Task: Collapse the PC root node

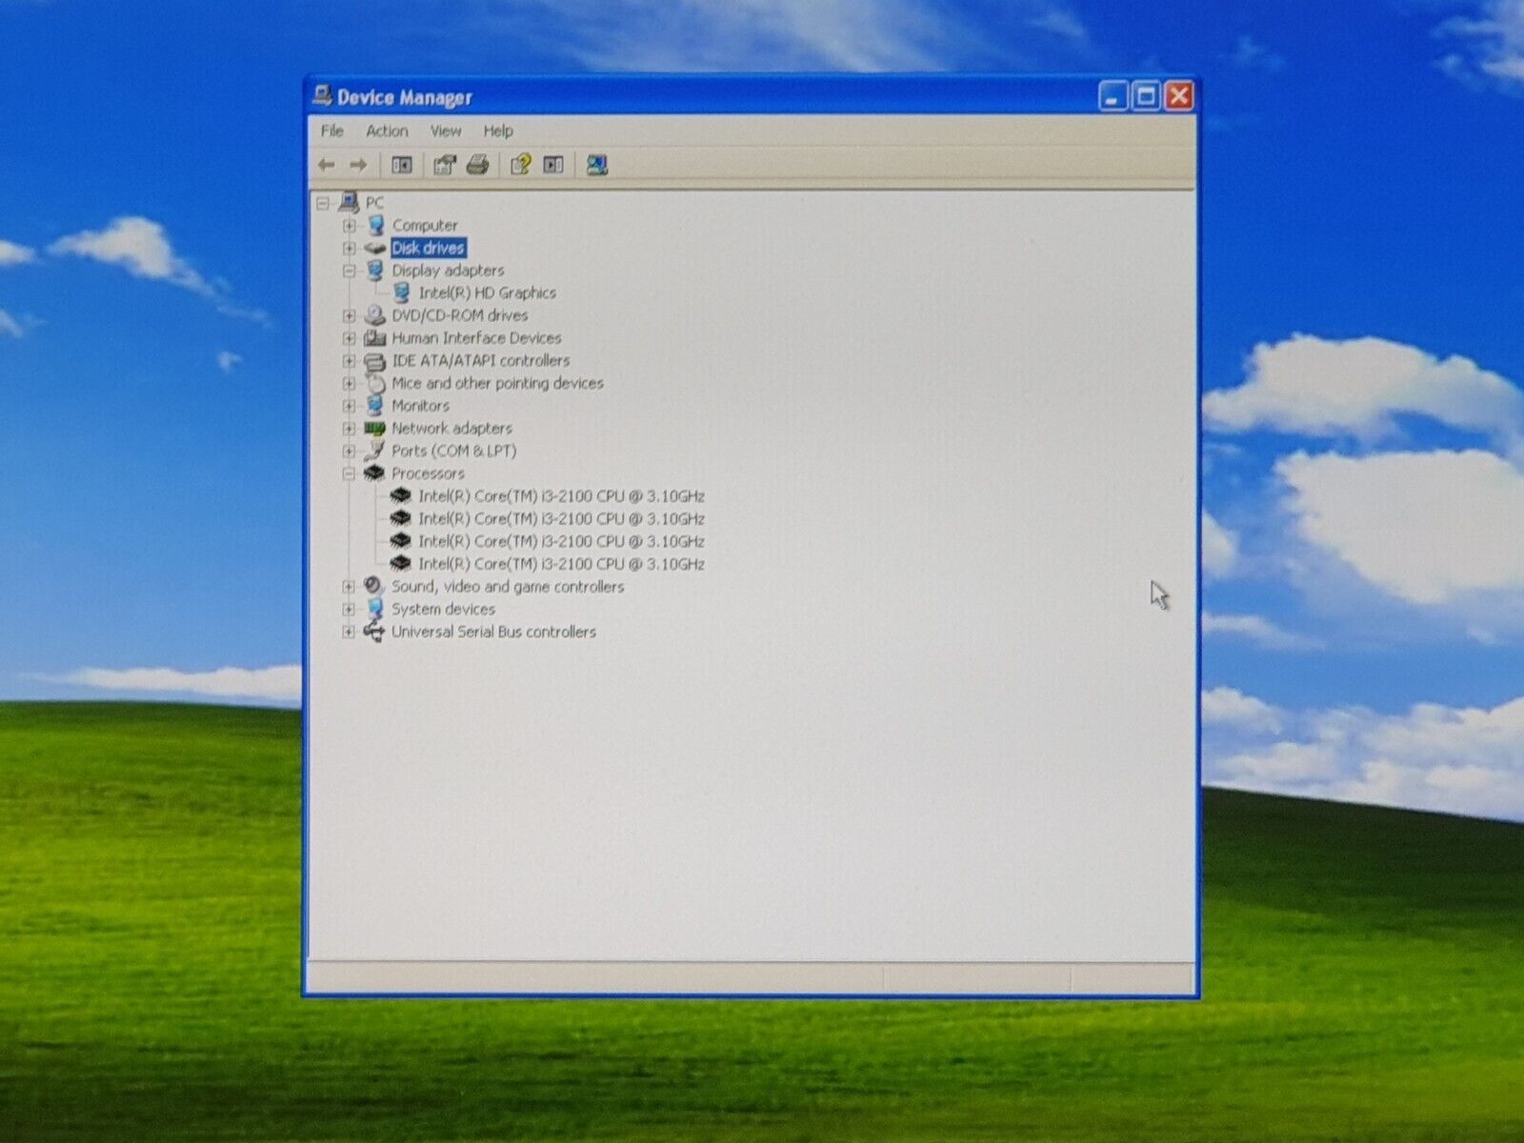Action: (x=323, y=203)
